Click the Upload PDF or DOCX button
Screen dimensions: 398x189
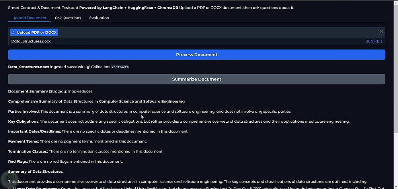[34, 33]
